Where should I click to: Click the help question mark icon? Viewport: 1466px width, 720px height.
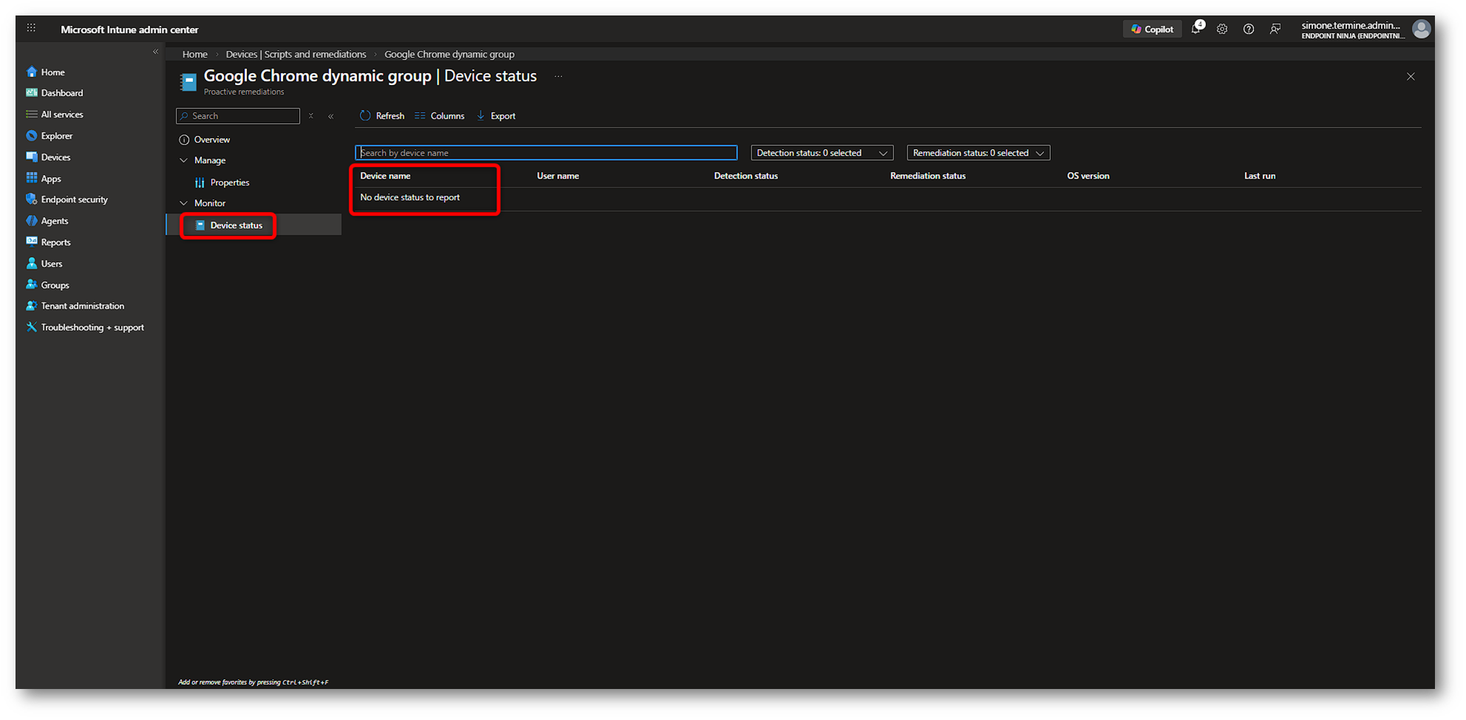point(1248,30)
